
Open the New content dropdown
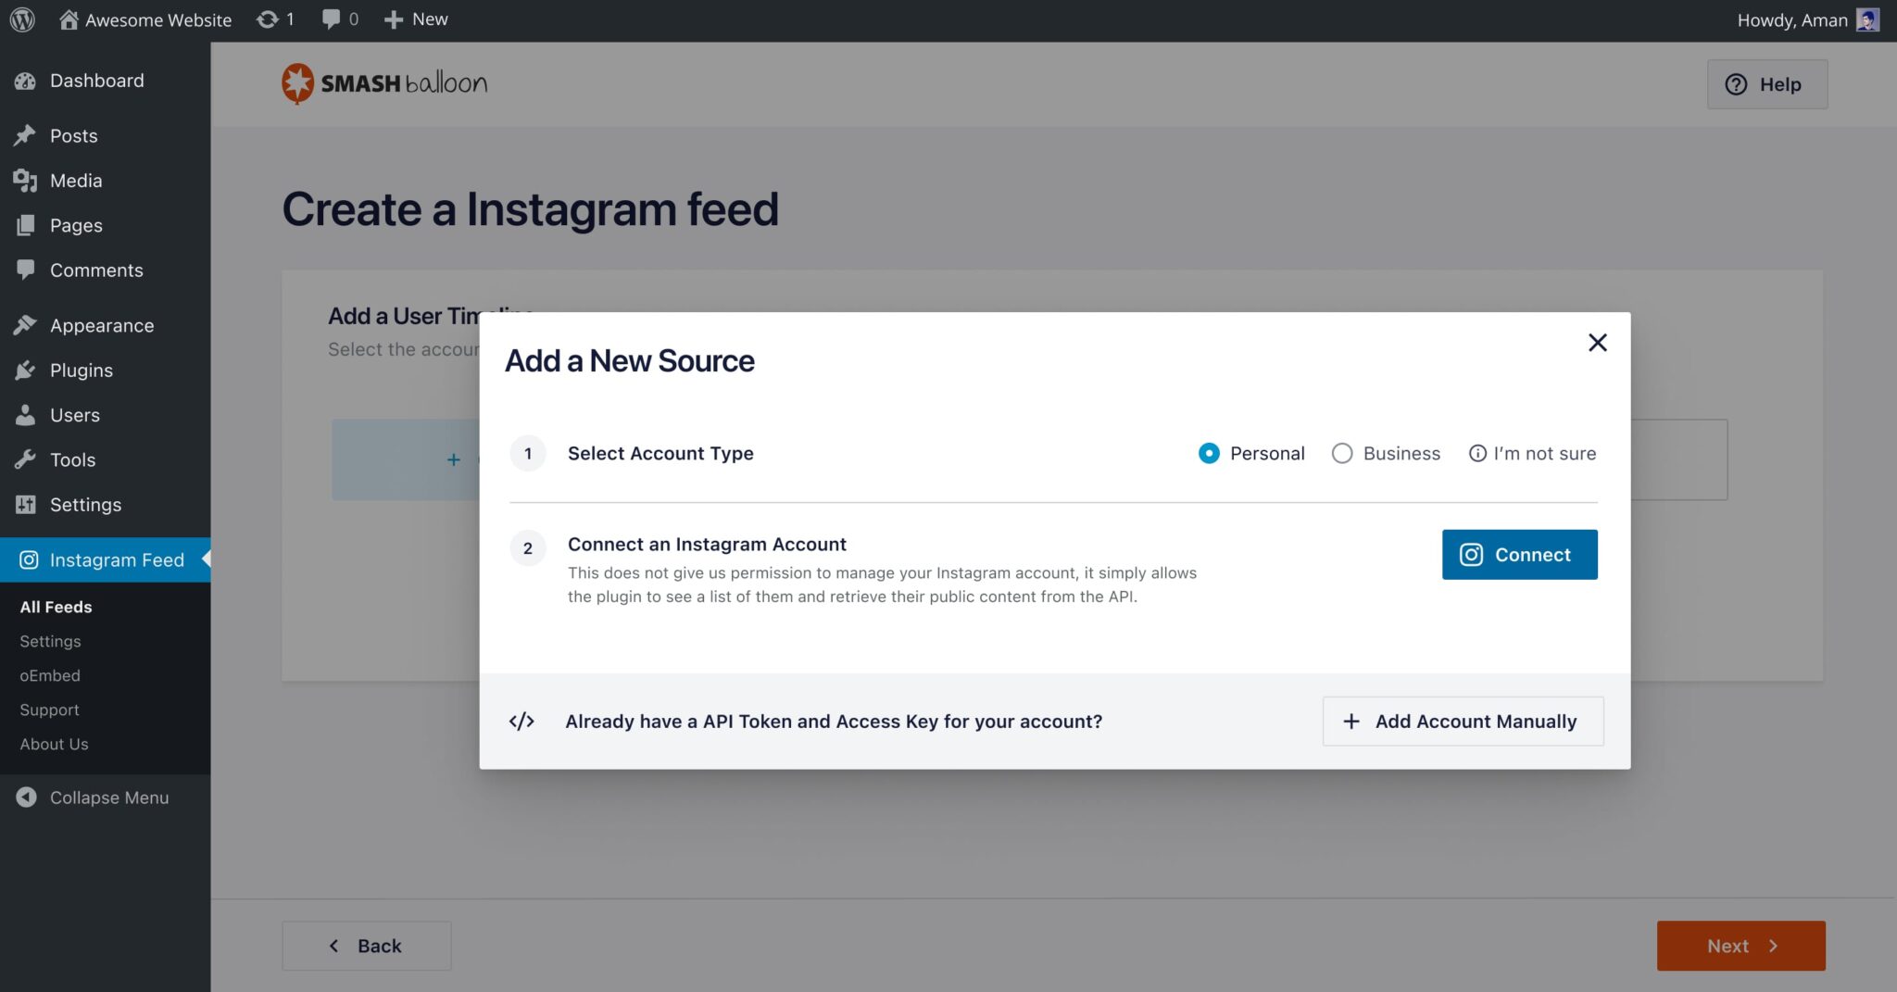click(416, 19)
